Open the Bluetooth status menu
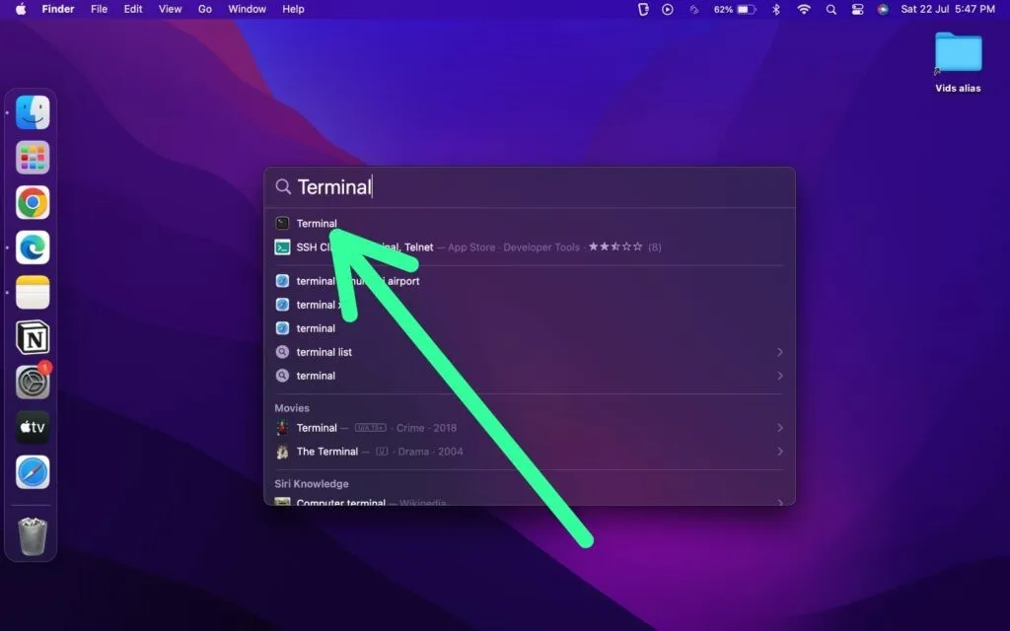The image size is (1010, 631). pos(776,9)
